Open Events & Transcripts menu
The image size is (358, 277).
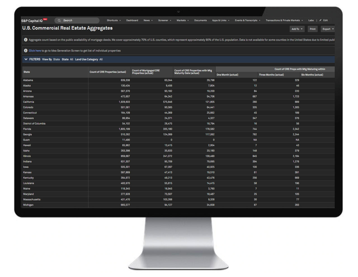pos(247,20)
